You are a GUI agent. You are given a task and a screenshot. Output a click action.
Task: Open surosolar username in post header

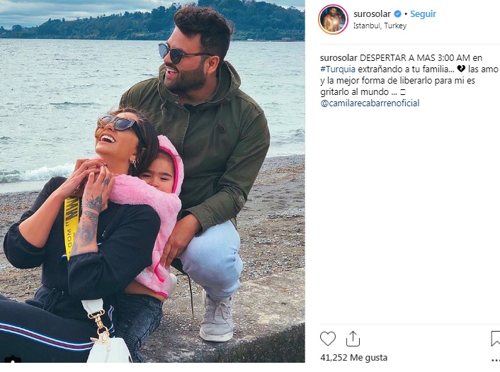tap(372, 13)
